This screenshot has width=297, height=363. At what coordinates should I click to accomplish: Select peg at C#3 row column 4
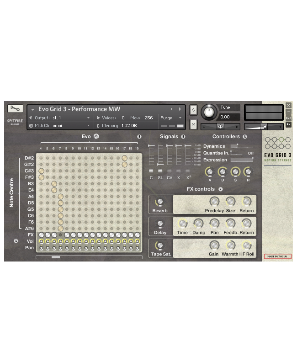(41, 171)
